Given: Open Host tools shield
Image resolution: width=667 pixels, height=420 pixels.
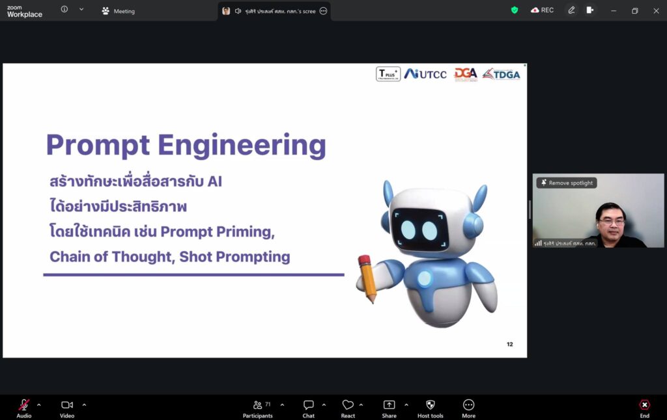Looking at the screenshot, I should click(430, 406).
